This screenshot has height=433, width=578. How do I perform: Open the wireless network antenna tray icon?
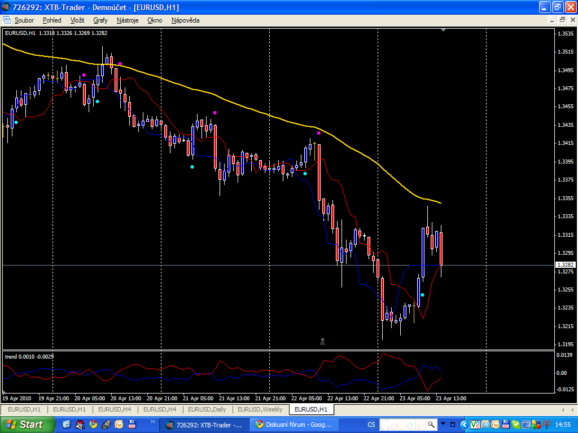click(x=546, y=425)
